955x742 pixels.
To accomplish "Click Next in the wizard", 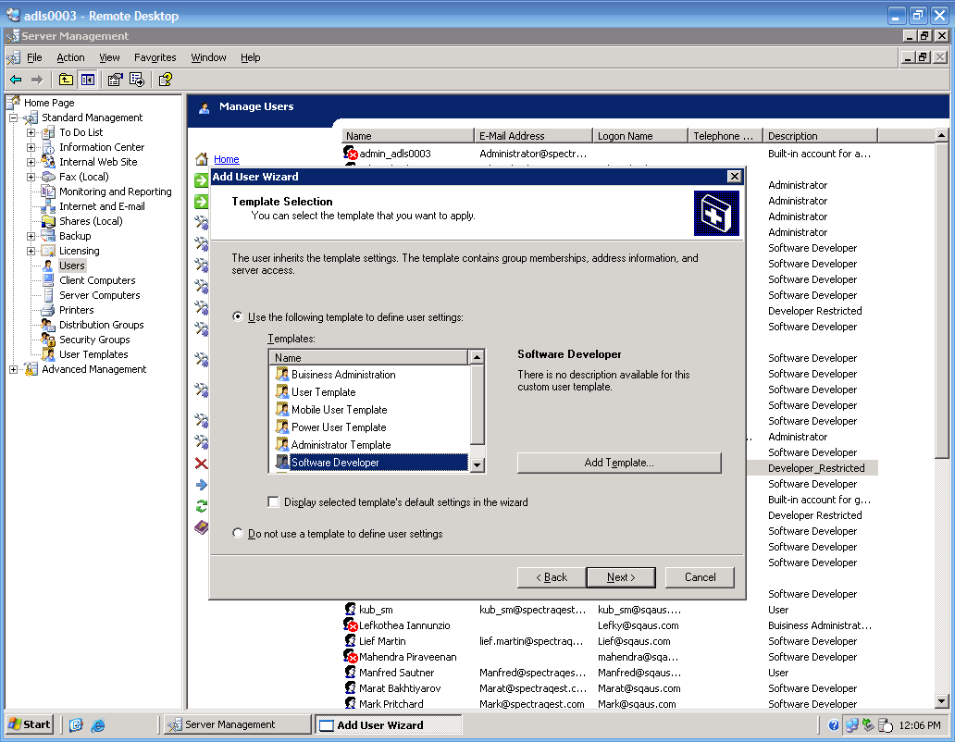I will pos(621,577).
